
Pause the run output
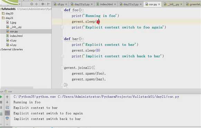pyautogui.click(x=1, y=108)
